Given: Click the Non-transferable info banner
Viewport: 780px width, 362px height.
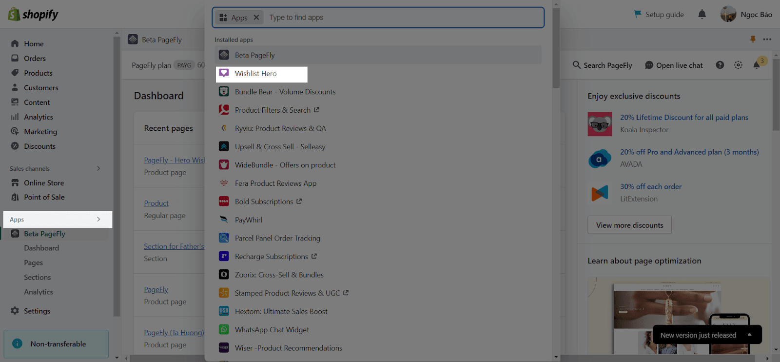Looking at the screenshot, I should coord(56,343).
